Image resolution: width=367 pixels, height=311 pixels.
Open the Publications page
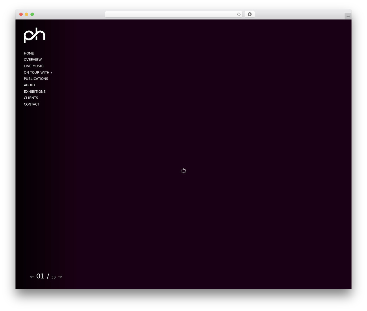tap(36, 79)
